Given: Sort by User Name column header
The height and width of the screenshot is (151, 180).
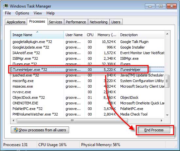Looking at the screenshot, I should tap(74, 35).
